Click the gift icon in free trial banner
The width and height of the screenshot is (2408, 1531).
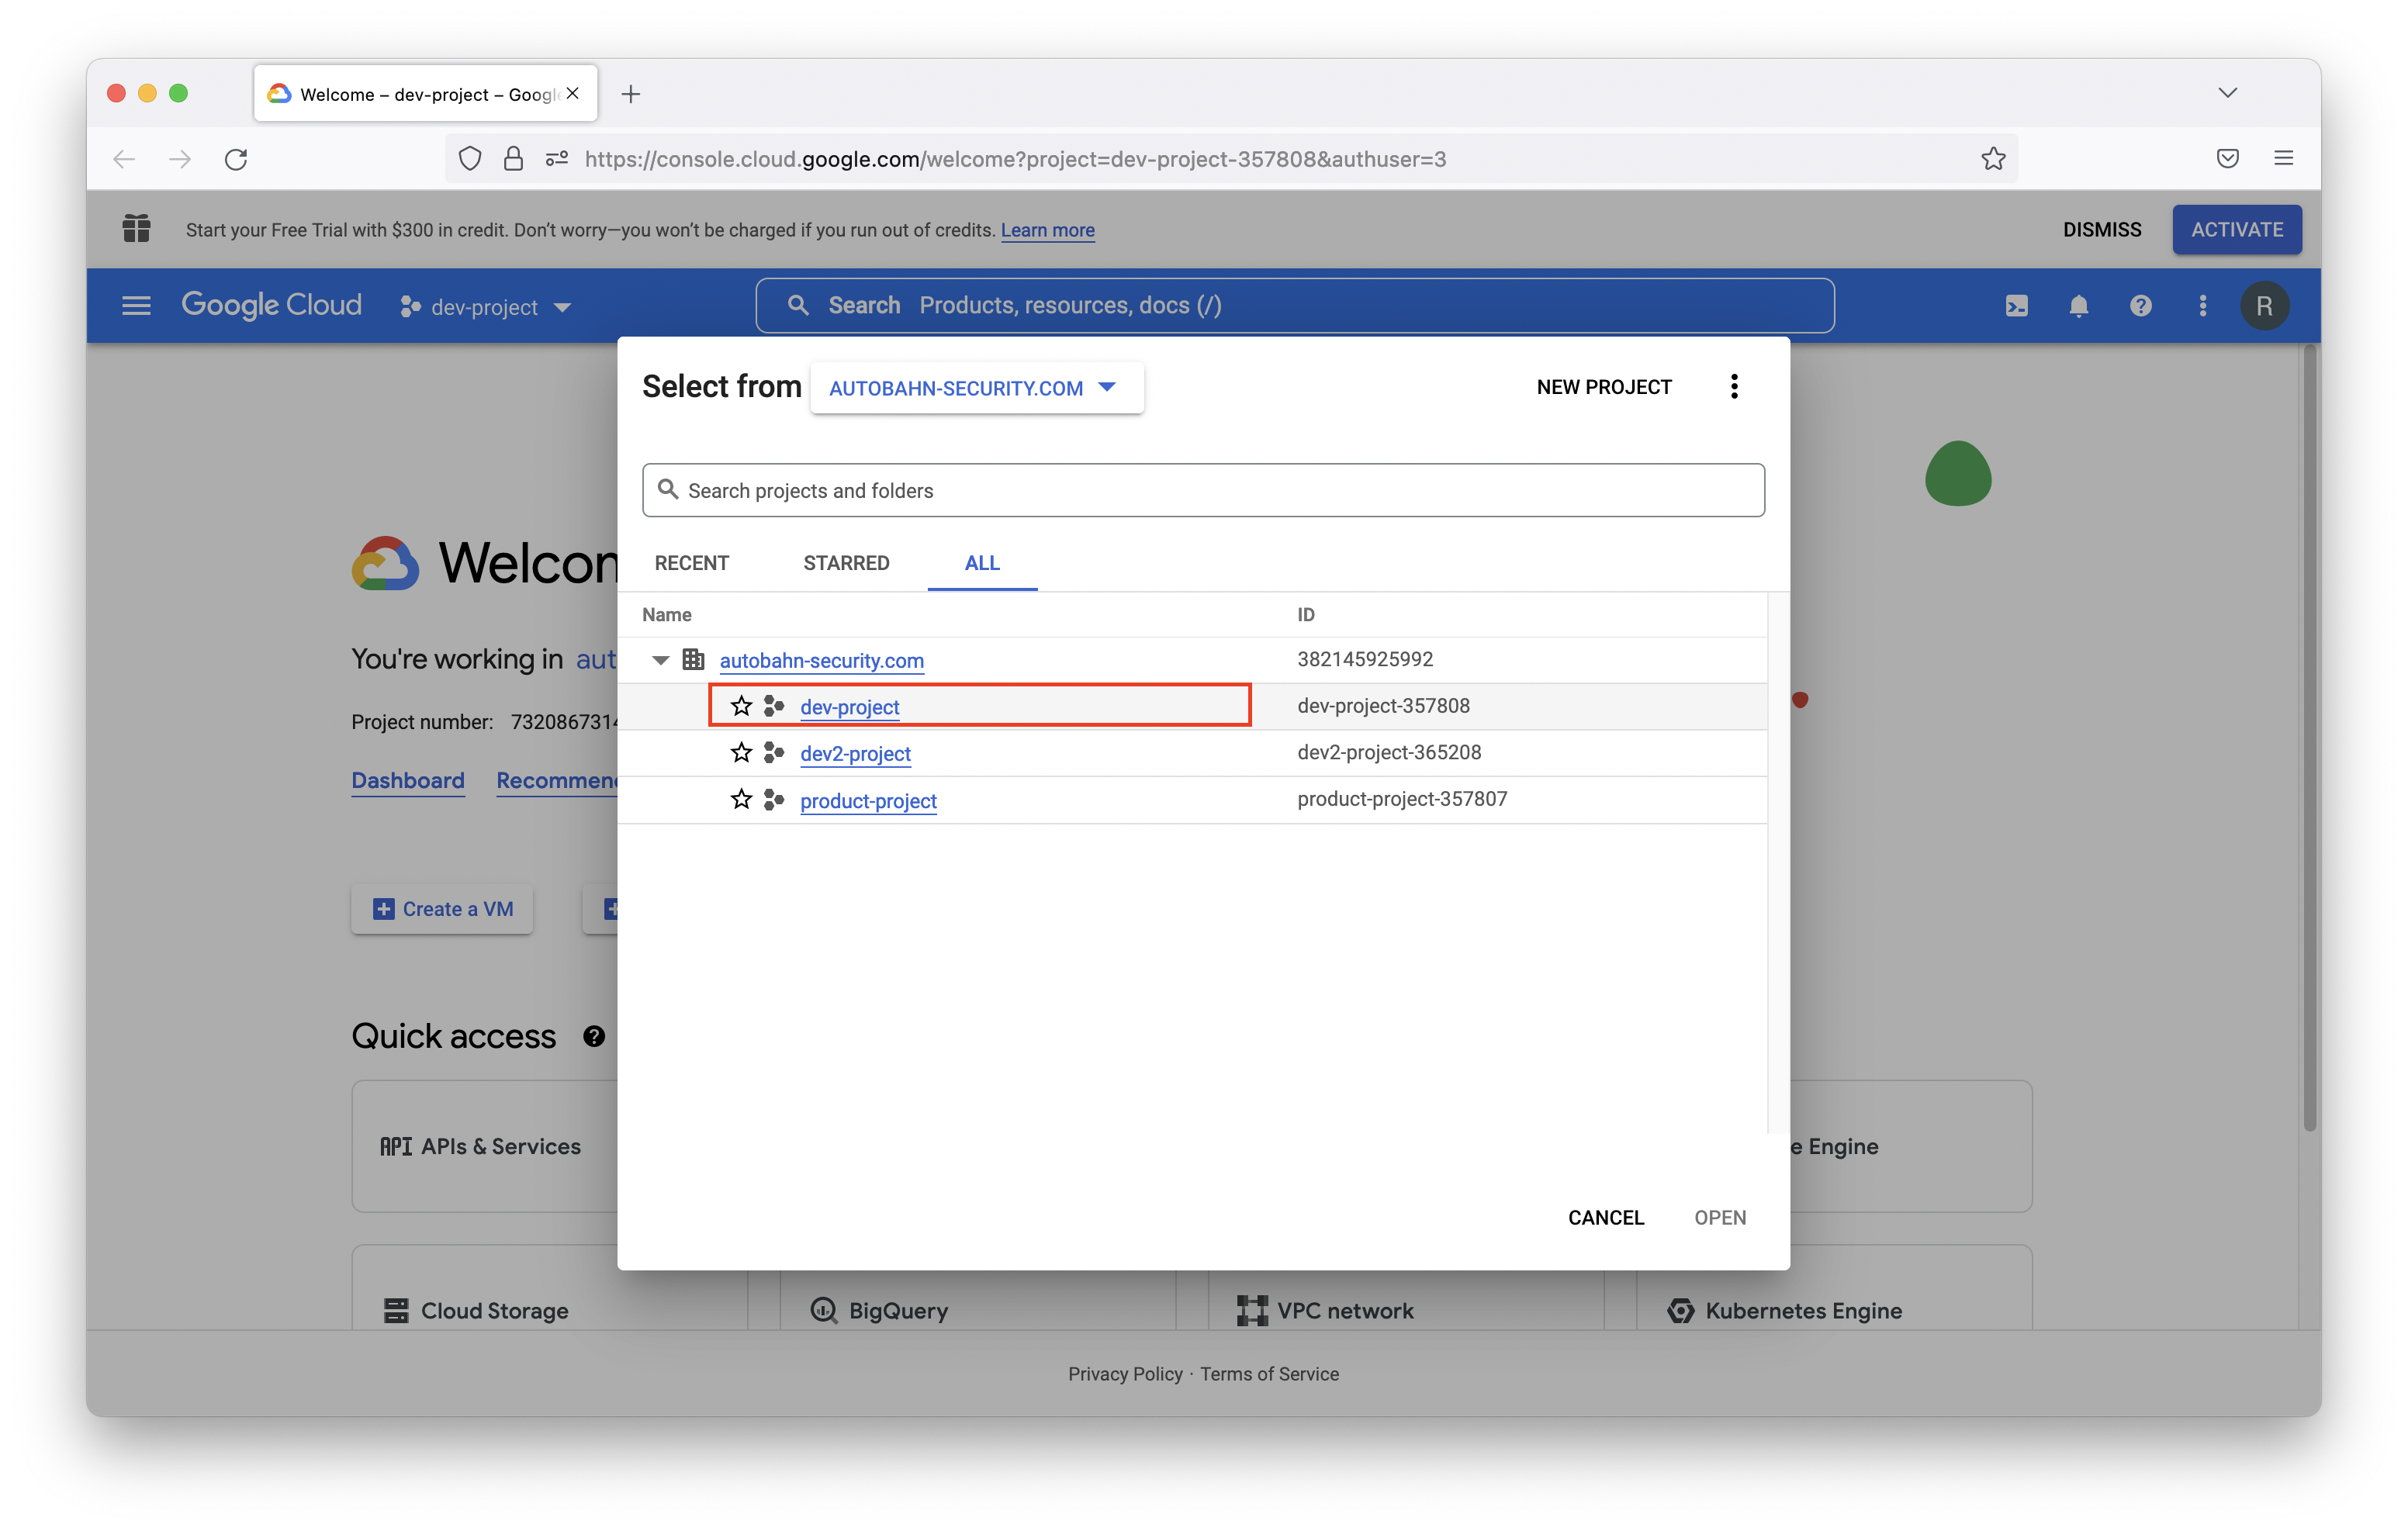136,228
